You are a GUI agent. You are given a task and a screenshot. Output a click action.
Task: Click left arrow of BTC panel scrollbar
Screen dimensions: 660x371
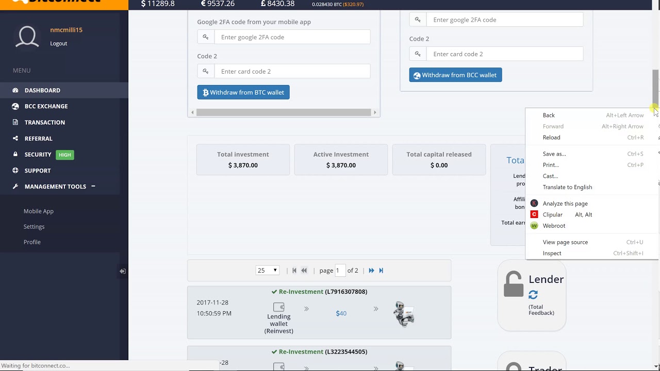point(192,112)
